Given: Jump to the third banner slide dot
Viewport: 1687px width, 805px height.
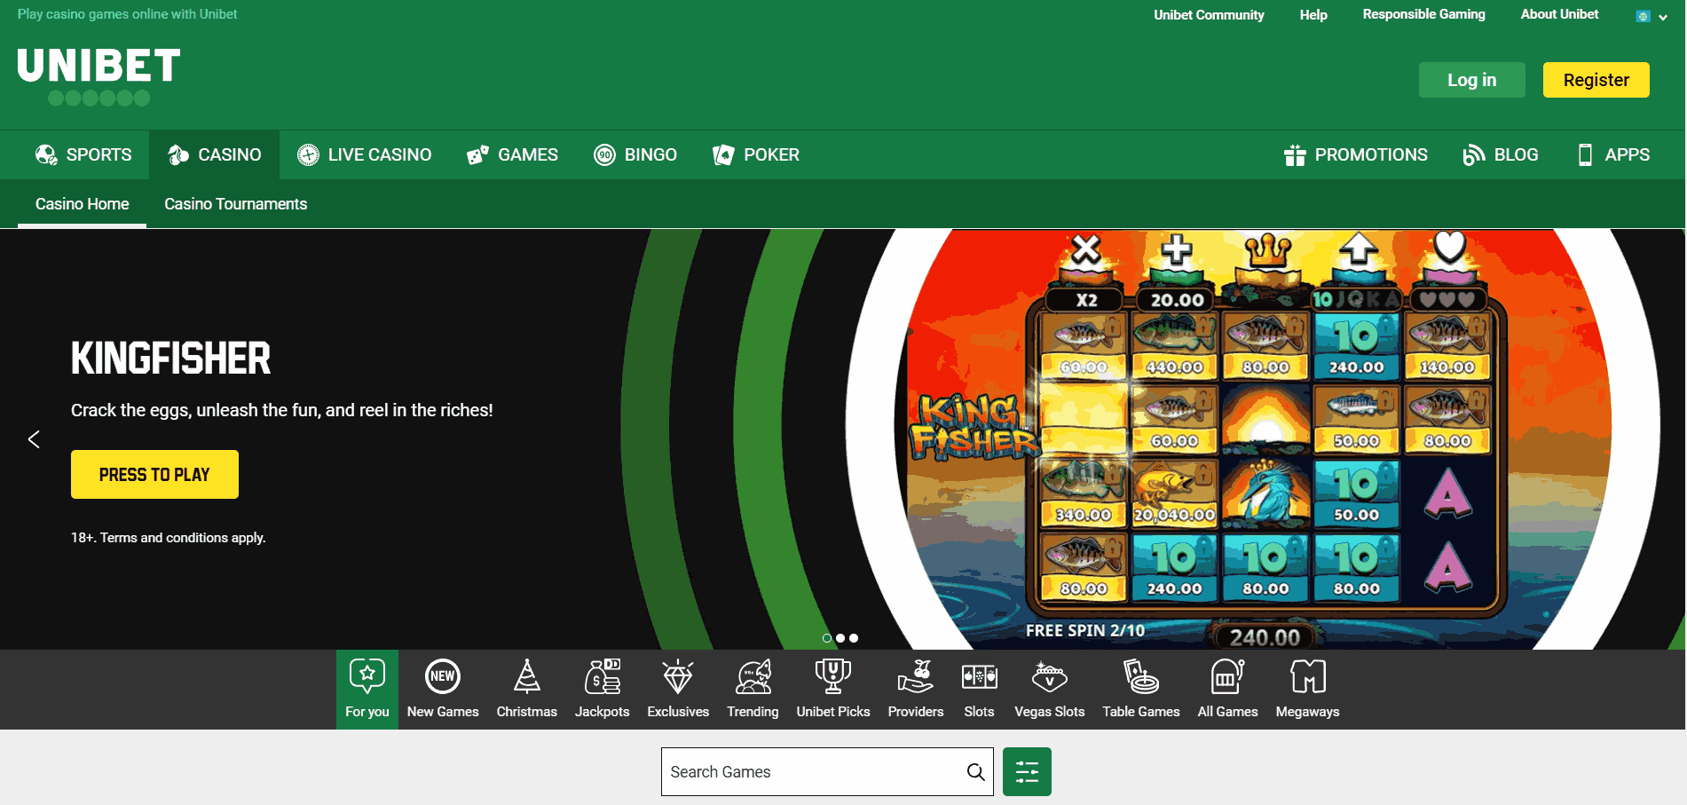Looking at the screenshot, I should [x=854, y=637].
